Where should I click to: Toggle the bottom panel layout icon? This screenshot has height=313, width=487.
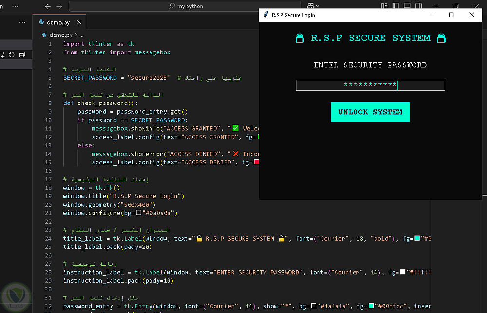(407, 6)
